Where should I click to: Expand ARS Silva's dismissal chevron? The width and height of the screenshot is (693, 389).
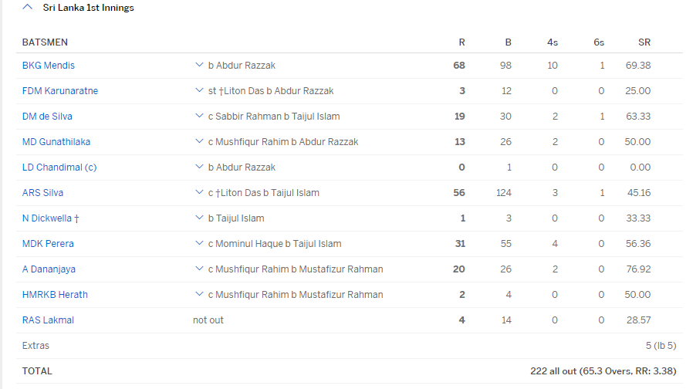199,193
